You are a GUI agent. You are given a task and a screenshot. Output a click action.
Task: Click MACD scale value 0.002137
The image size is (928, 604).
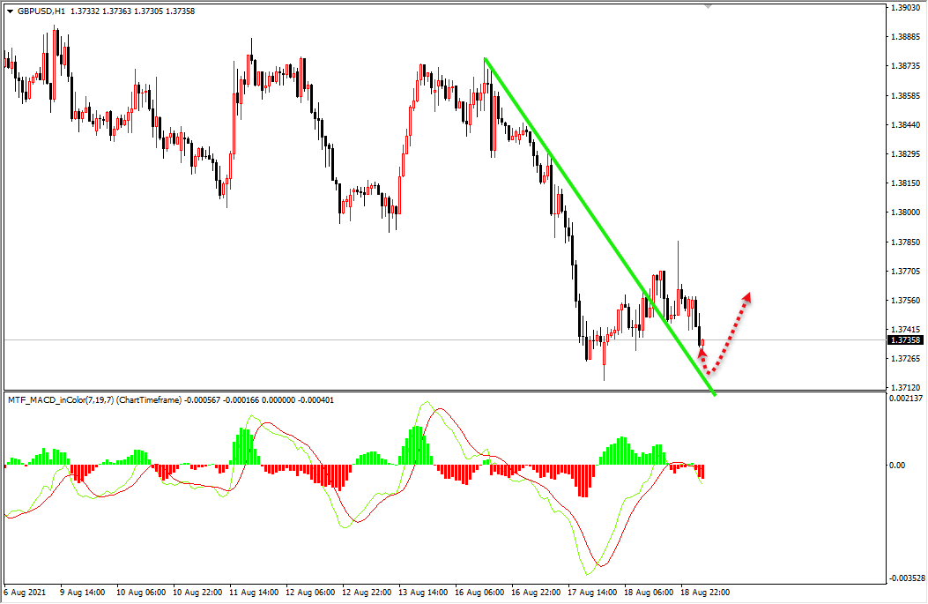[905, 398]
